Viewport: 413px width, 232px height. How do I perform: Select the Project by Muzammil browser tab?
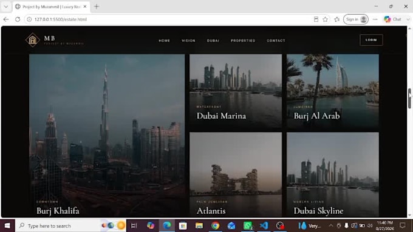[51, 7]
